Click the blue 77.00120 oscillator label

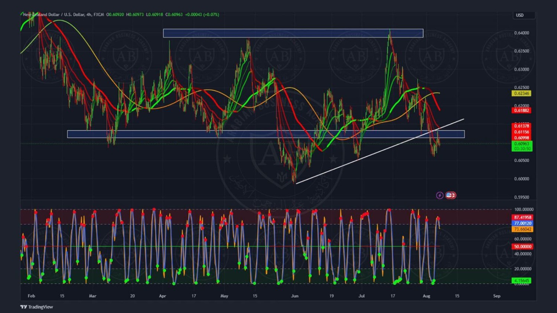(x=522, y=223)
